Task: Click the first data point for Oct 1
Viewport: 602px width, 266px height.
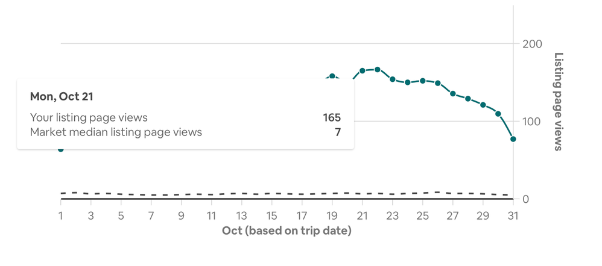Action: (x=61, y=149)
